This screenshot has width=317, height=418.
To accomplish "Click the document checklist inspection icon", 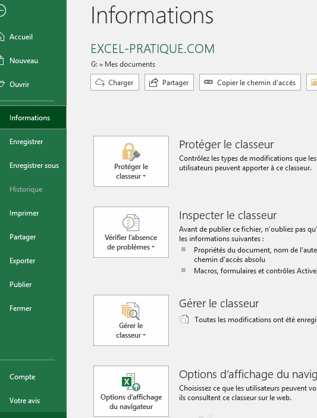I will point(131,223).
